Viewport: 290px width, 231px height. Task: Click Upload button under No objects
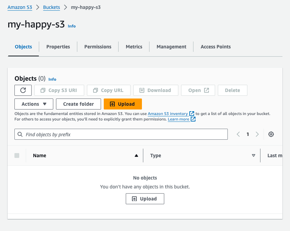coord(145,199)
